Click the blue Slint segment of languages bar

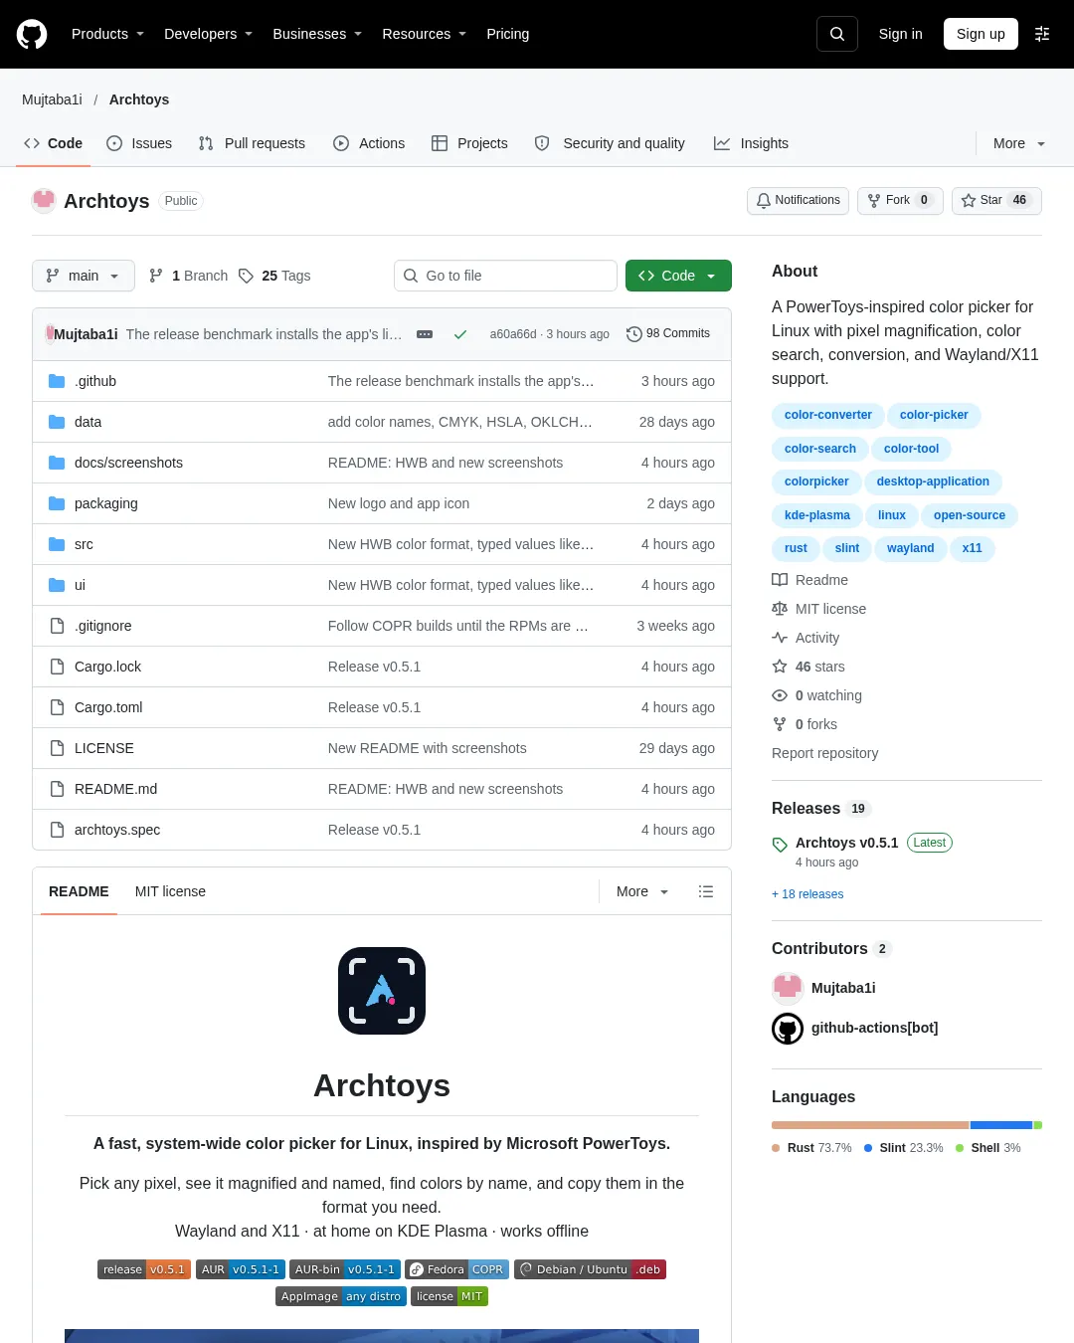tap(1001, 1125)
